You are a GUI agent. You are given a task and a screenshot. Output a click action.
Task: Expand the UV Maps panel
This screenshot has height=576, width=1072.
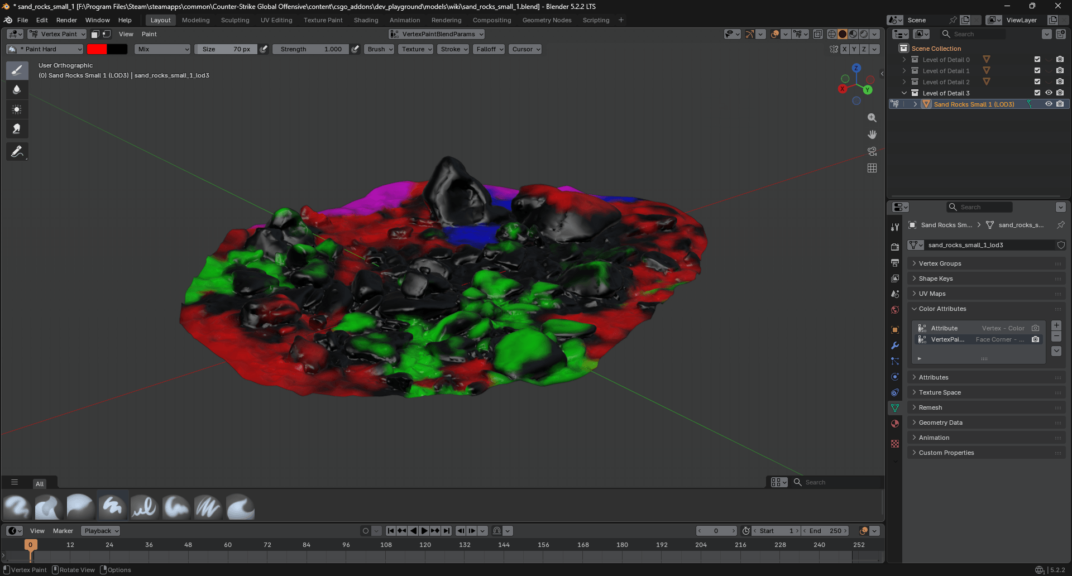tap(987, 294)
